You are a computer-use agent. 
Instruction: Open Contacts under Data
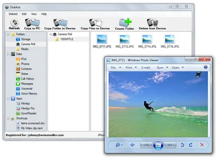click(x=24, y=69)
